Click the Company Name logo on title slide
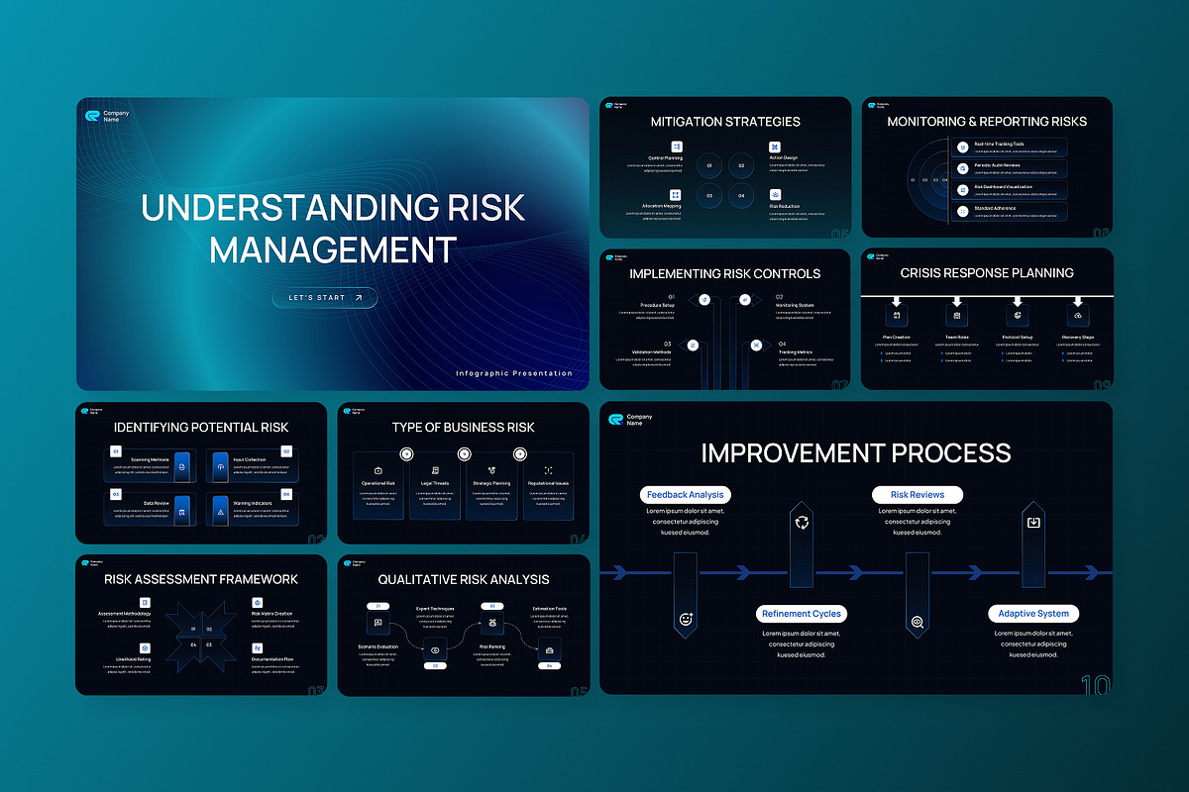 [x=107, y=116]
